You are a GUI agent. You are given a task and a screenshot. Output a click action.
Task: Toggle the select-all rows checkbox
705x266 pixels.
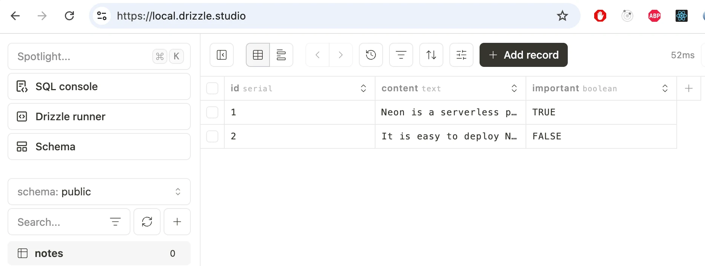tap(212, 88)
